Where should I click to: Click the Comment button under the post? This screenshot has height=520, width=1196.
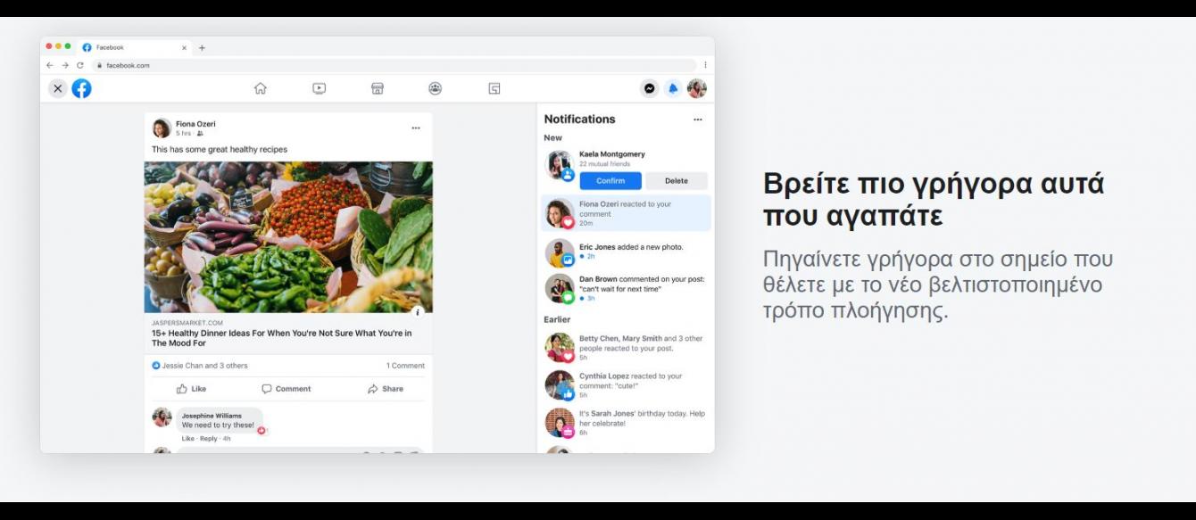tap(287, 389)
